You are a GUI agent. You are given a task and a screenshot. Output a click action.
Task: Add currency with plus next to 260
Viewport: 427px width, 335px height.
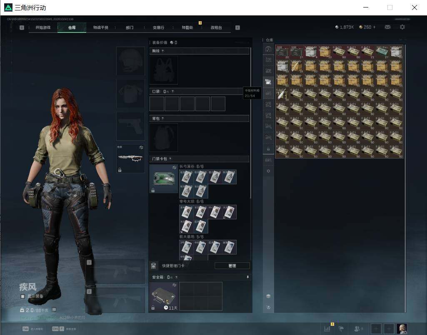(374, 27)
